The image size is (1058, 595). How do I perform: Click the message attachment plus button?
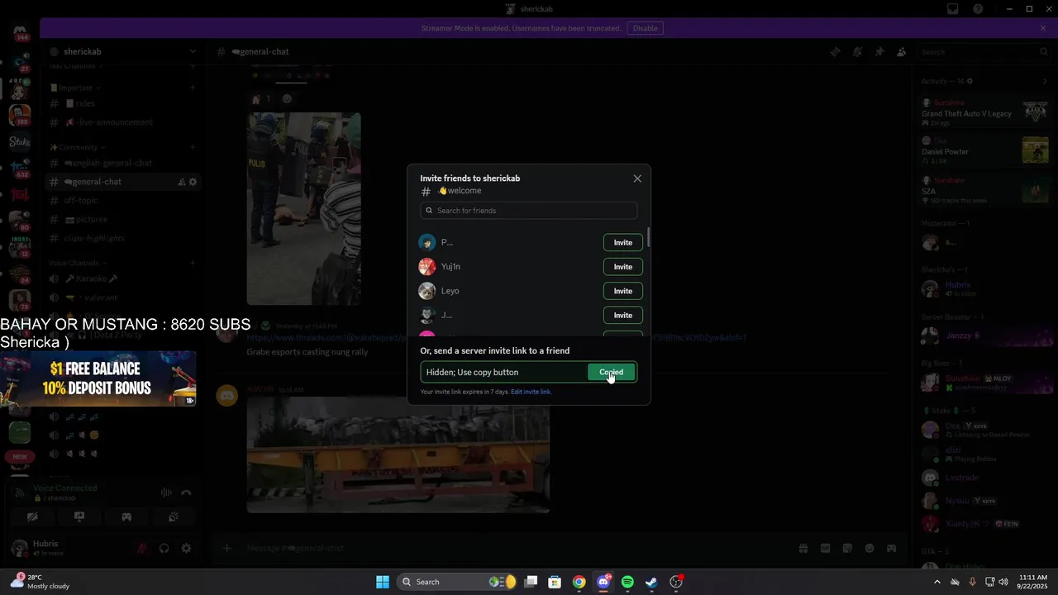click(x=226, y=548)
